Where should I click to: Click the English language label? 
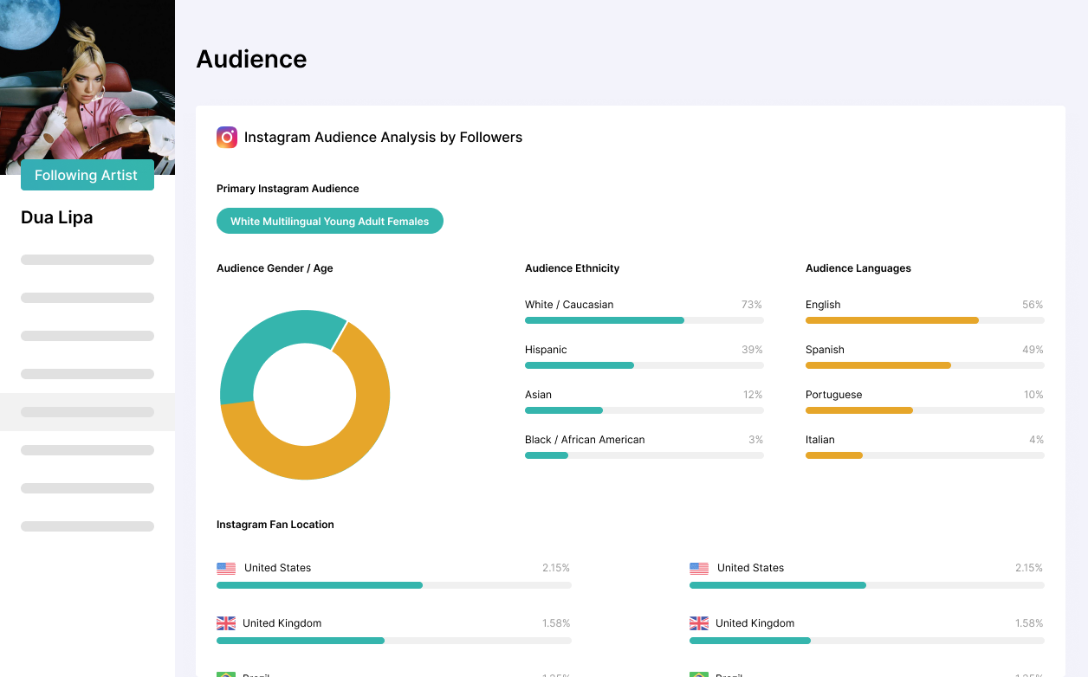pyautogui.click(x=823, y=305)
